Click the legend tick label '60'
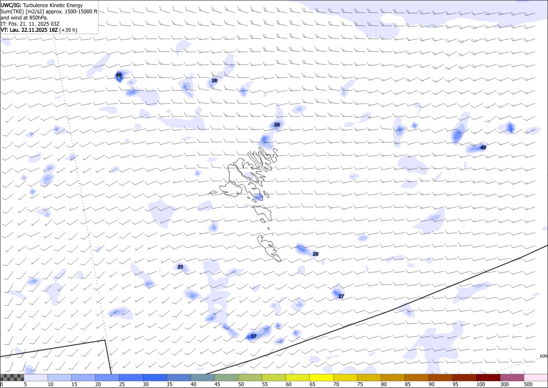 [288, 384]
